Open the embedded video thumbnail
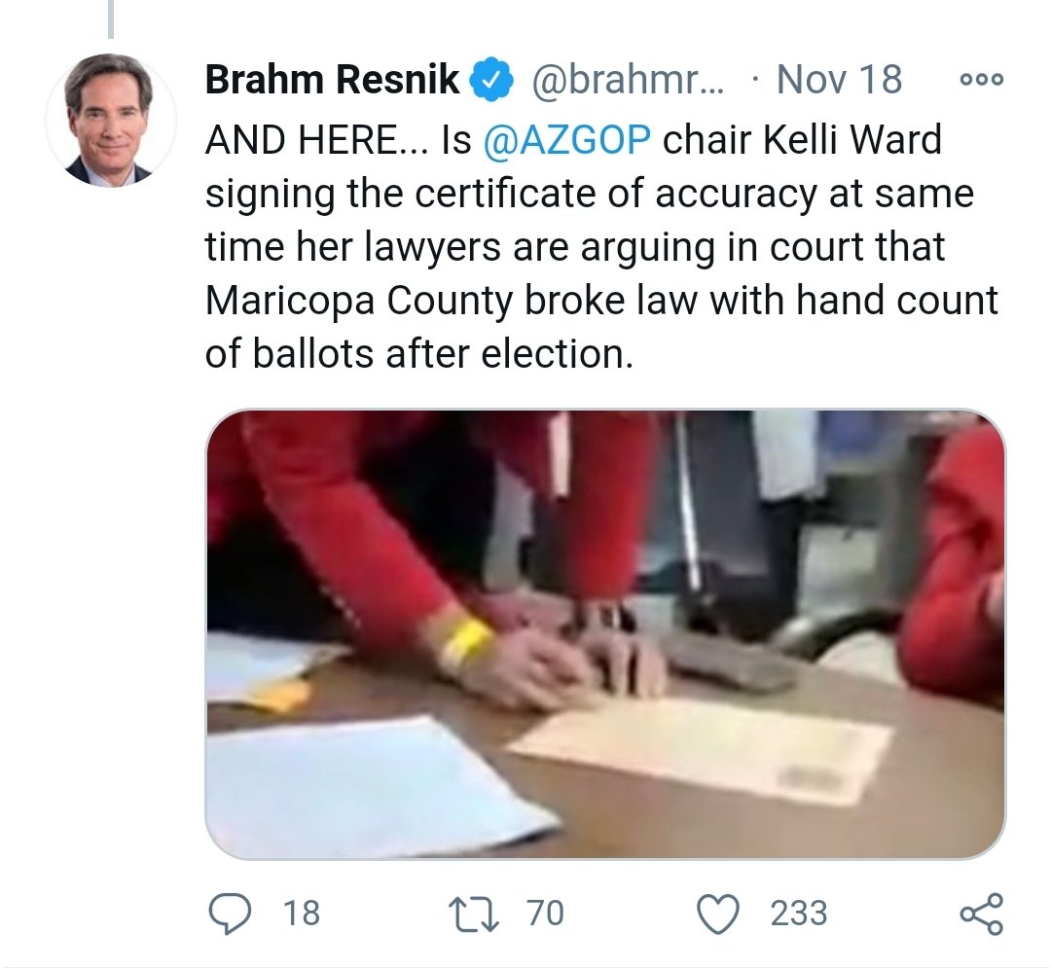The height and width of the screenshot is (968, 1051). [605, 633]
